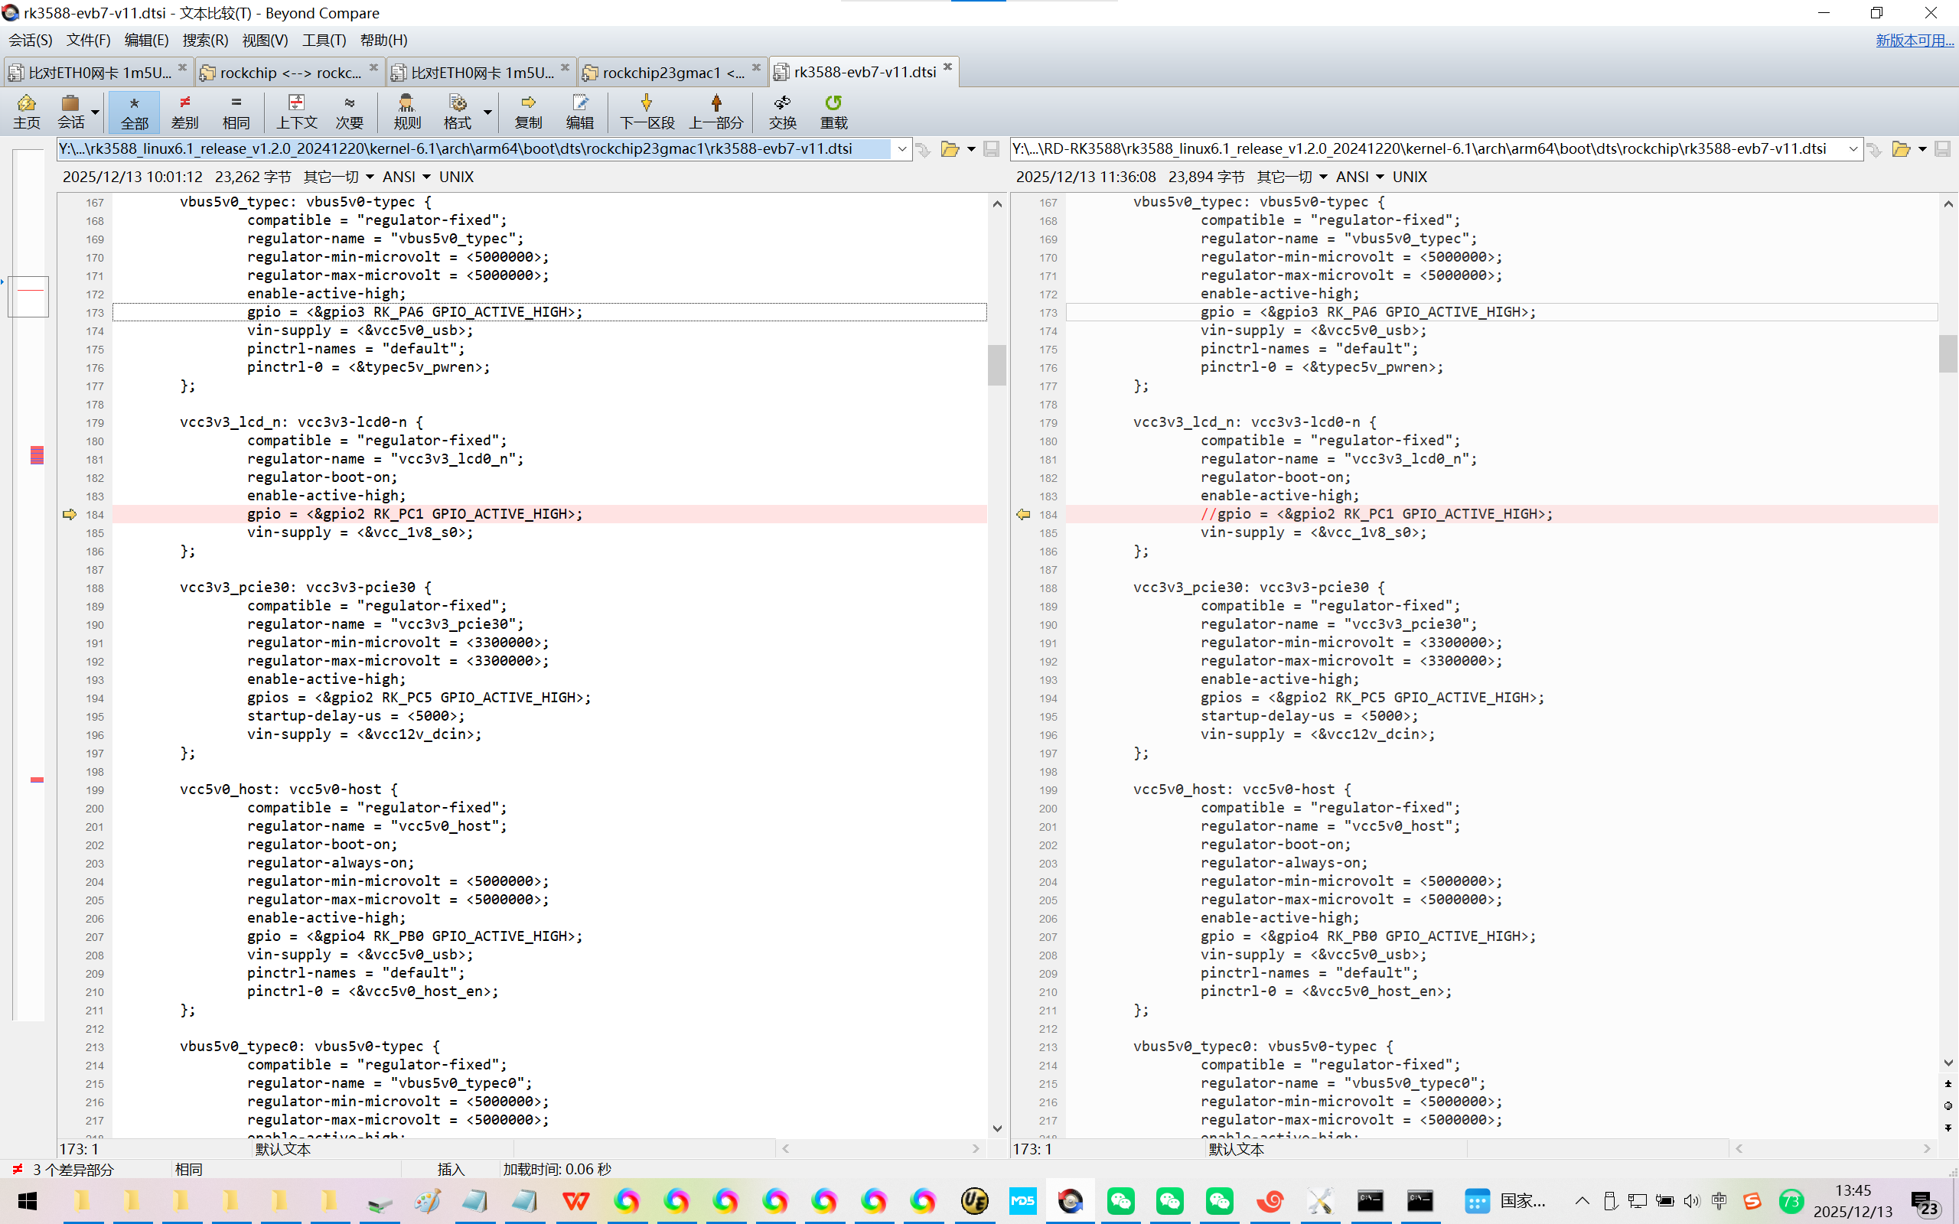Click the left pane vertical scrollbar thumb
This screenshot has height=1224, width=1959.
tap(996, 364)
